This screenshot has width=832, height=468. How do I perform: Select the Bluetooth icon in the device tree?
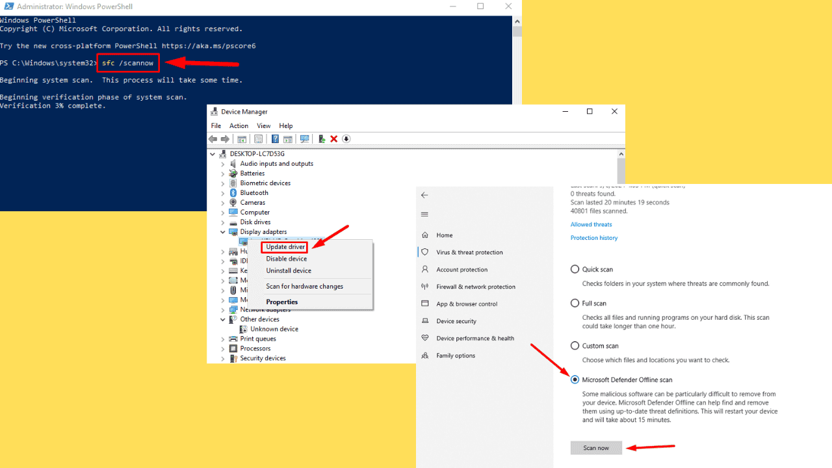233,193
